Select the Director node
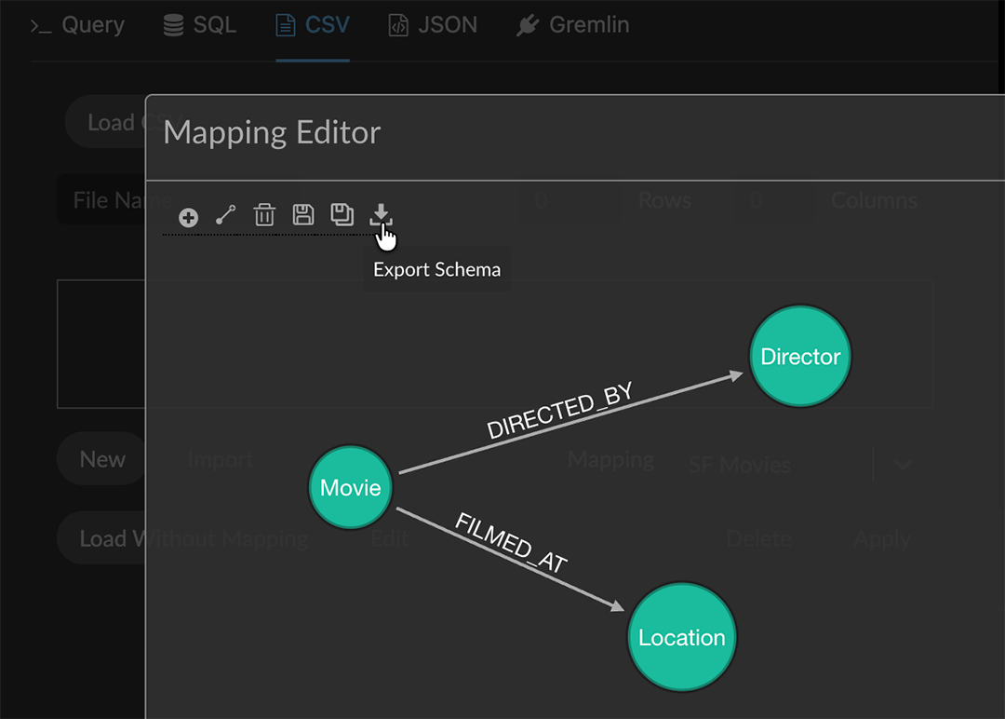Viewport: 1005px width, 719px height. pos(799,356)
